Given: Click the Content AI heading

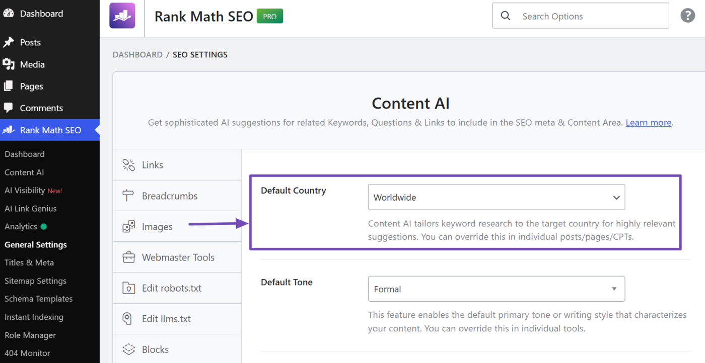Looking at the screenshot, I should (410, 104).
